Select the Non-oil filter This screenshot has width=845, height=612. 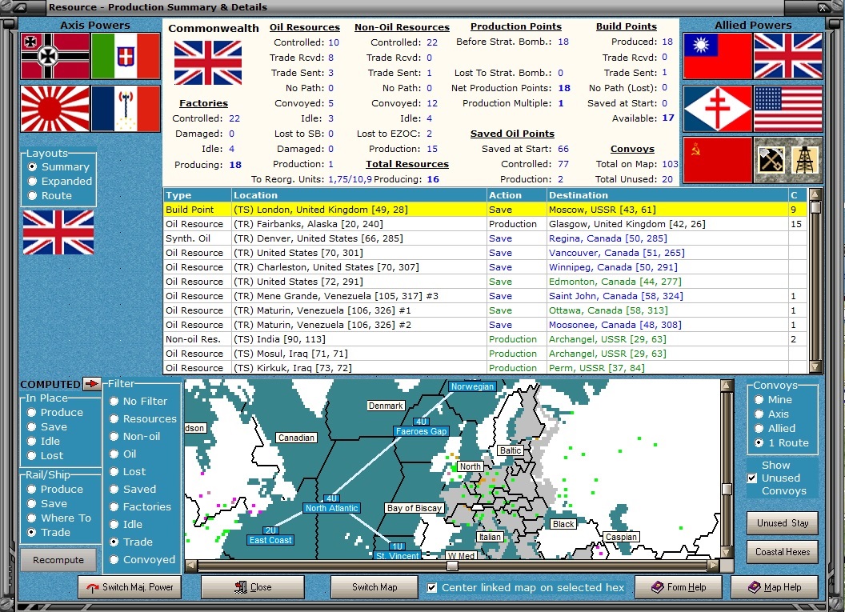click(x=135, y=436)
